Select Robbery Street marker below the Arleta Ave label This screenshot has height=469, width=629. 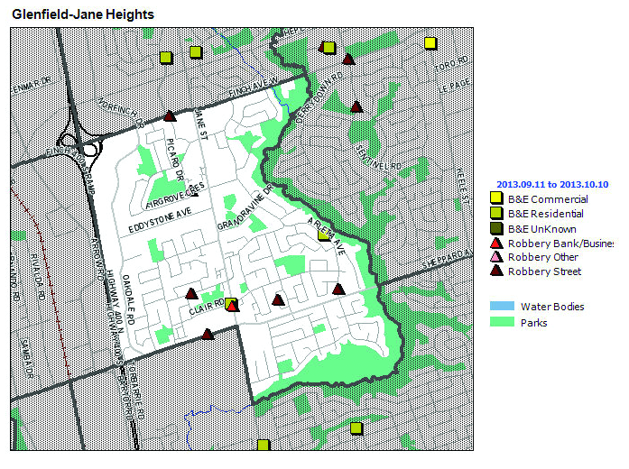click(x=338, y=289)
